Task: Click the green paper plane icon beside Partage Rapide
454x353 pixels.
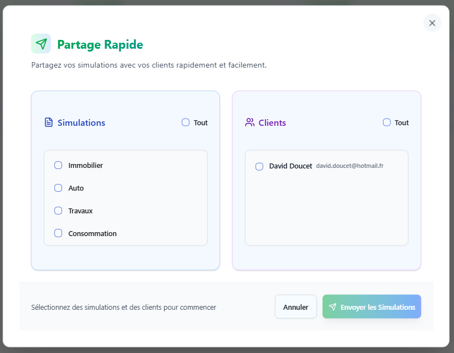Action: point(41,44)
